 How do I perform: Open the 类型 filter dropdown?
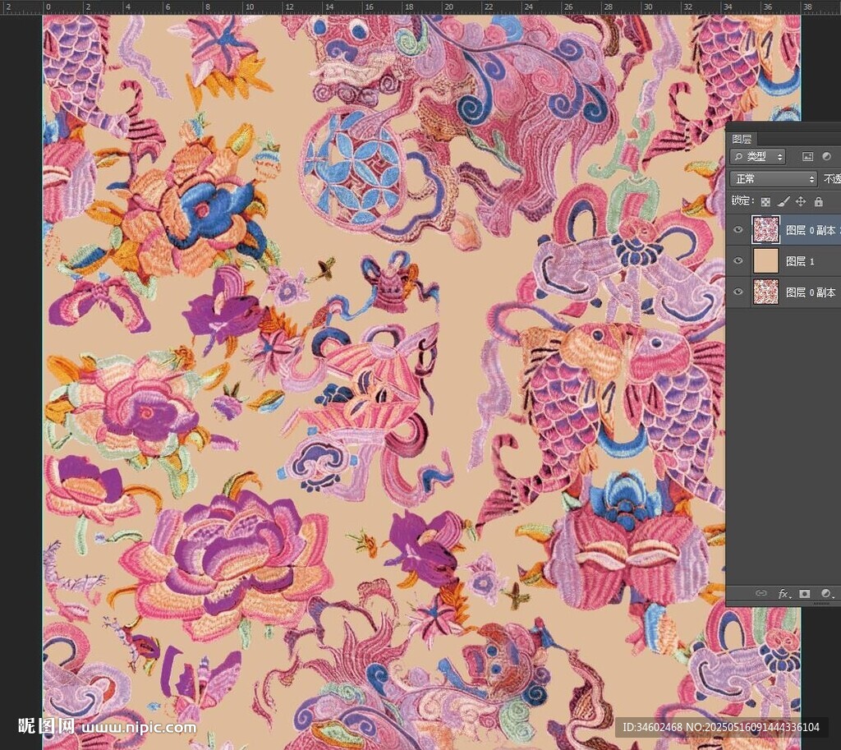coord(758,157)
